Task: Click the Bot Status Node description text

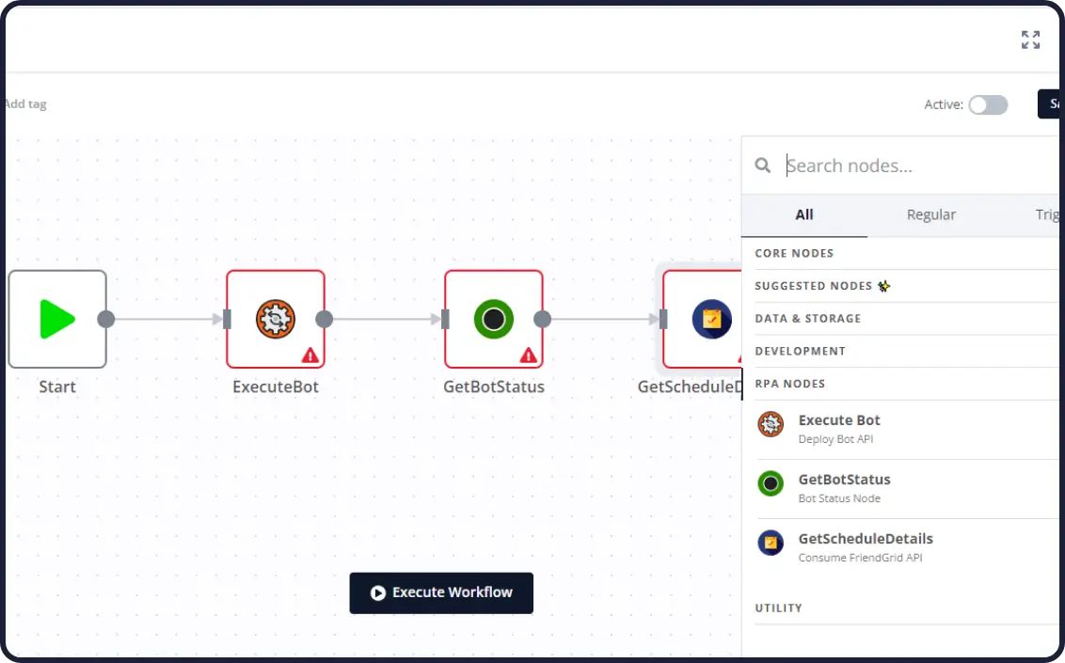Action: tap(839, 498)
